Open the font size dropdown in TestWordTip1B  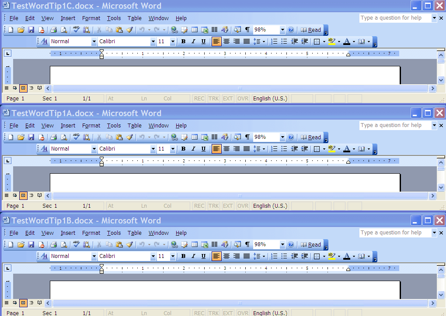(172, 256)
